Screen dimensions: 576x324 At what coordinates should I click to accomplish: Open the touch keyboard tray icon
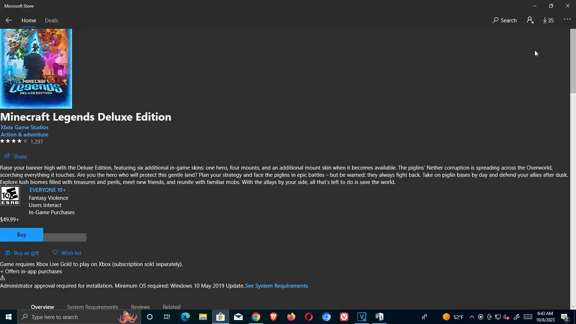tap(528, 317)
